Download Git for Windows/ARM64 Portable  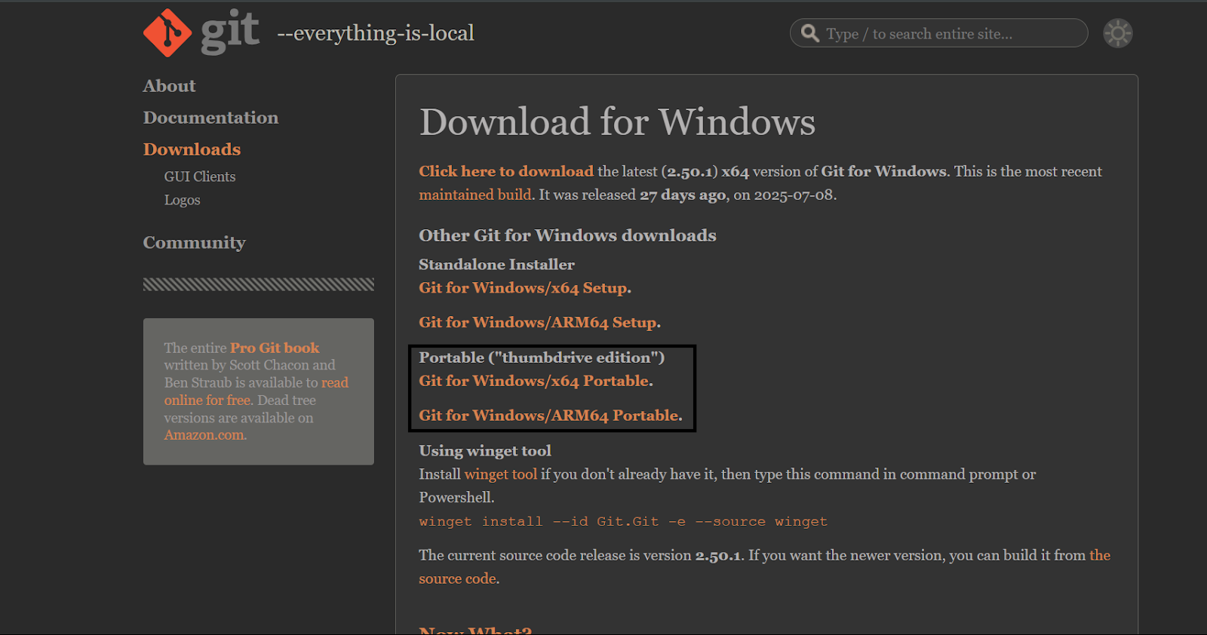coord(549,416)
